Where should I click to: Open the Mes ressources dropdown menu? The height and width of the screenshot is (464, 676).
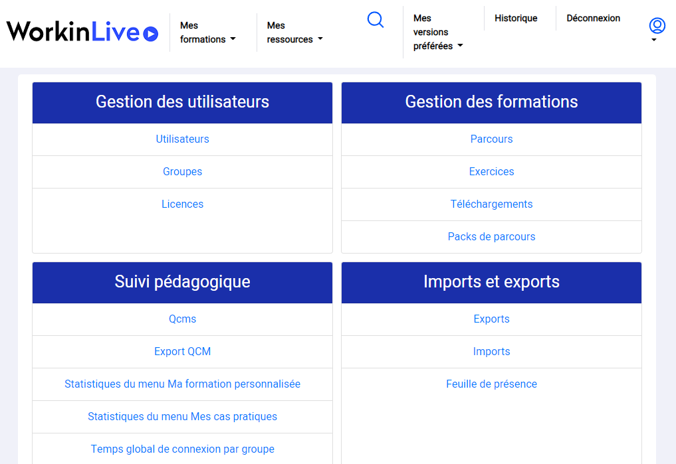294,33
